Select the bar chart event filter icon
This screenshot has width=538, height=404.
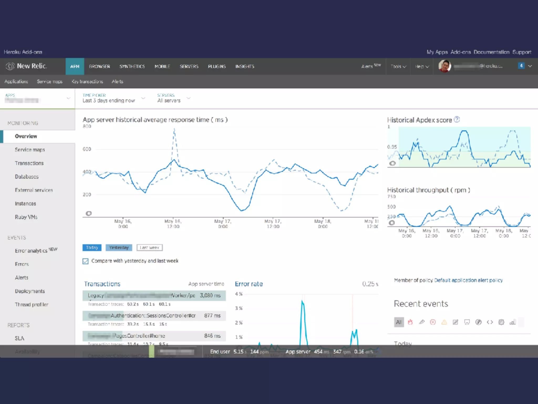coord(513,322)
